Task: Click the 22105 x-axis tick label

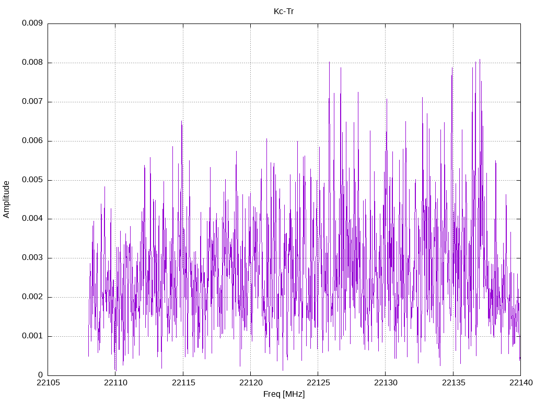Action: click(48, 383)
